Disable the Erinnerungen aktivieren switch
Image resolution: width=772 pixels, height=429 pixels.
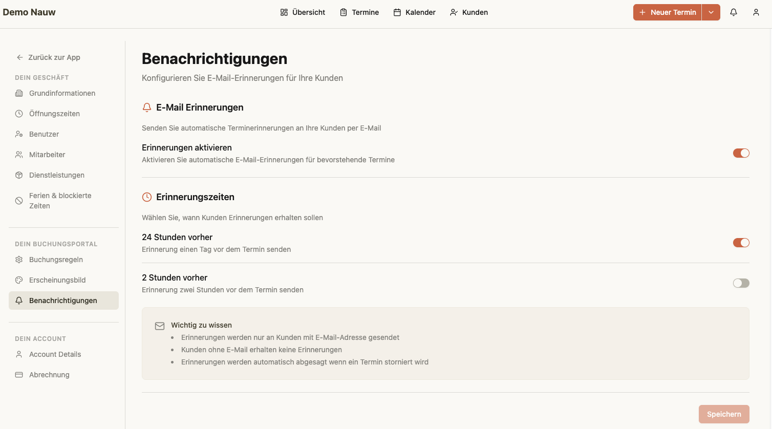741,153
